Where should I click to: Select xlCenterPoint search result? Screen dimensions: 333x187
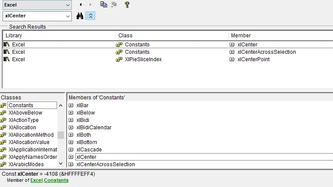(253, 59)
